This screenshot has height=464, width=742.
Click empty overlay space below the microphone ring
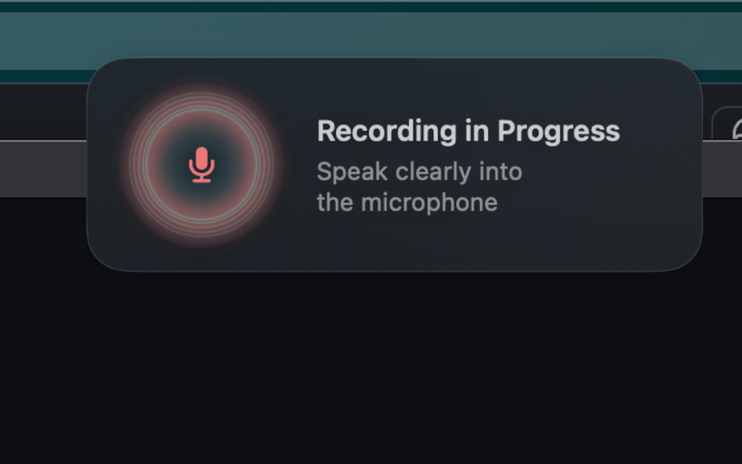pyautogui.click(x=202, y=257)
